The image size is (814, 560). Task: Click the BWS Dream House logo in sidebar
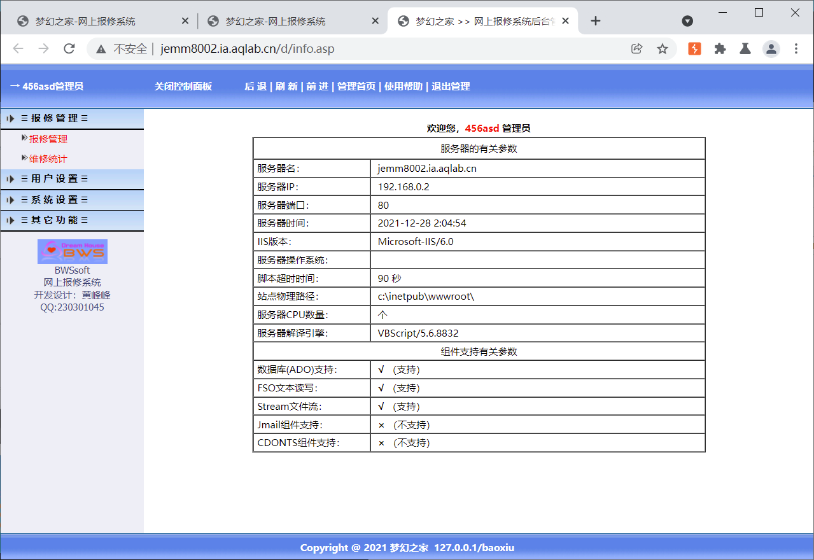pos(72,251)
